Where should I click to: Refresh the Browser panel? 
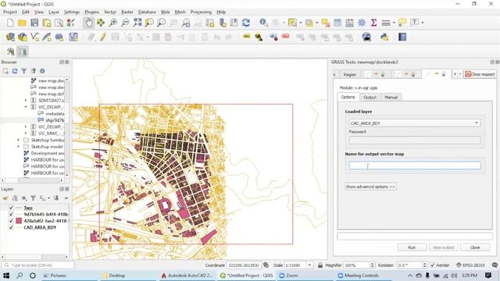click(x=15, y=71)
